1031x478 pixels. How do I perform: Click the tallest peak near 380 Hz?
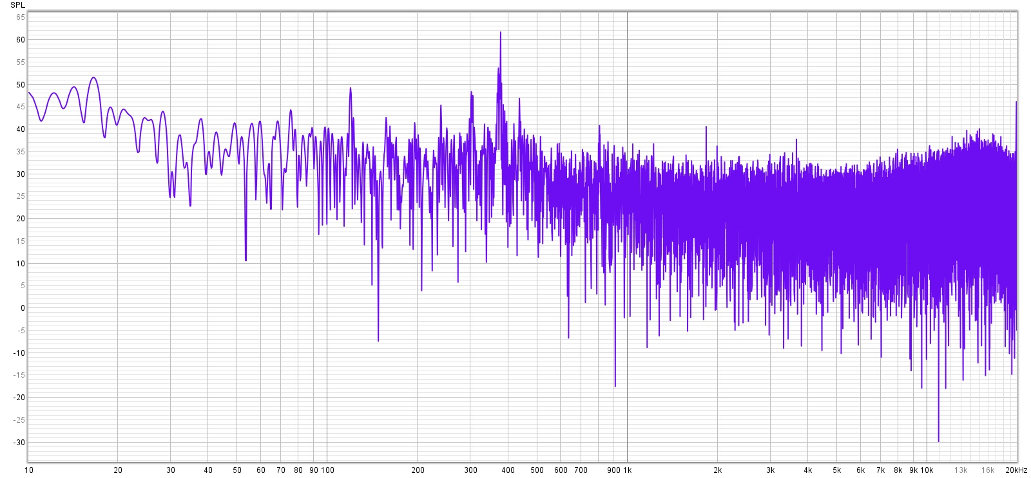point(500,33)
